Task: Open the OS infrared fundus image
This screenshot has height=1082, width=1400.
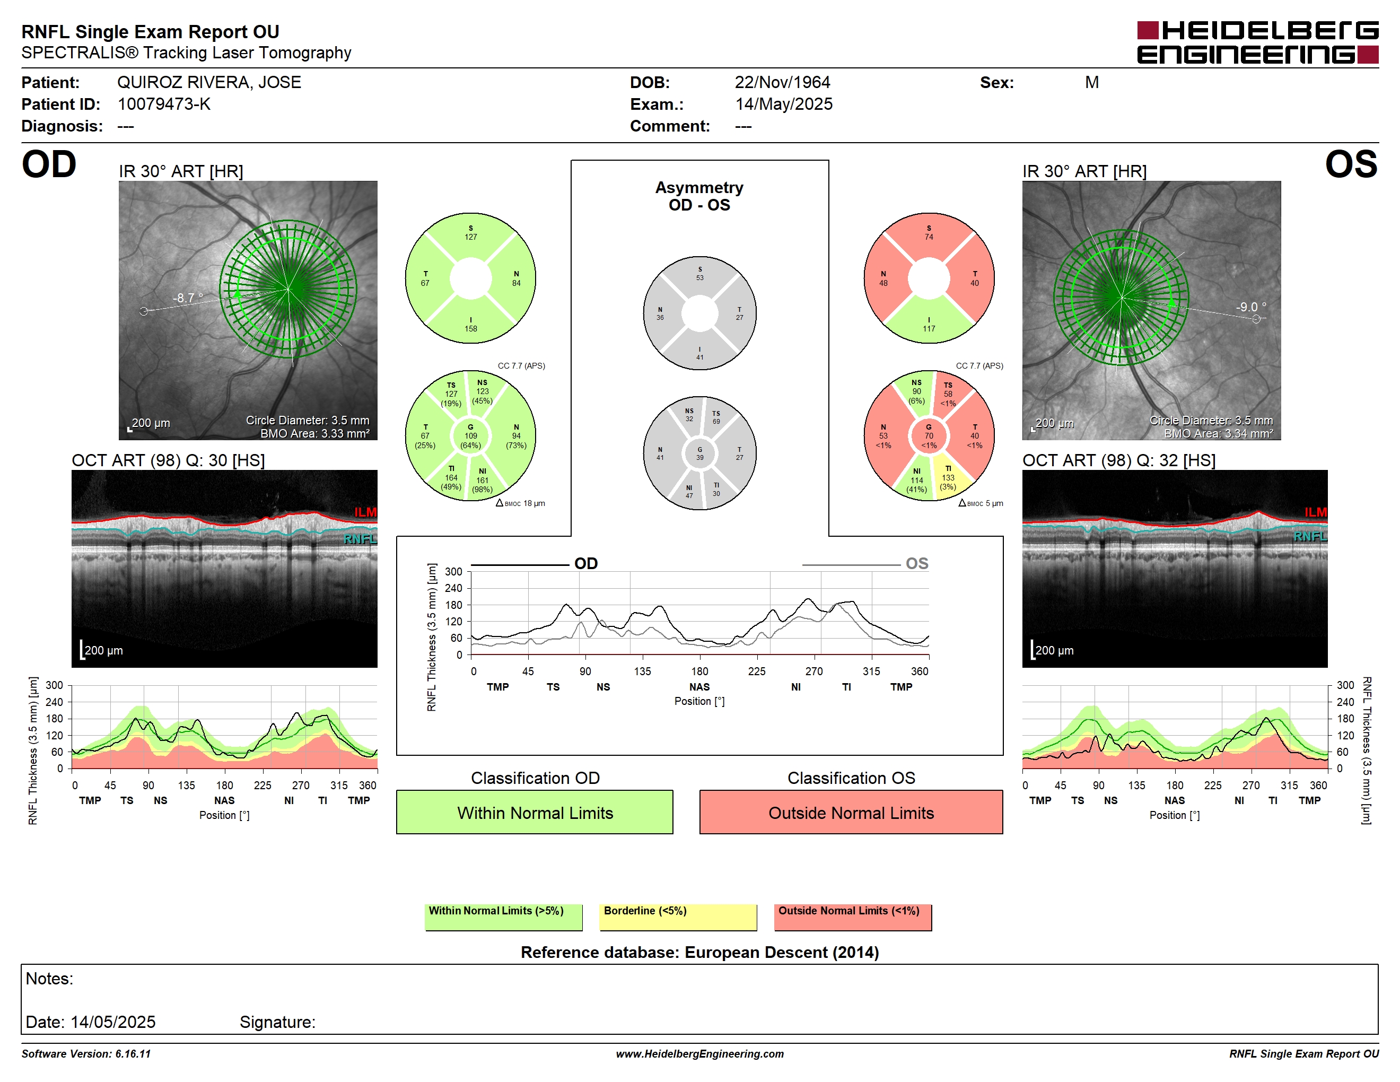Action: tap(1151, 310)
